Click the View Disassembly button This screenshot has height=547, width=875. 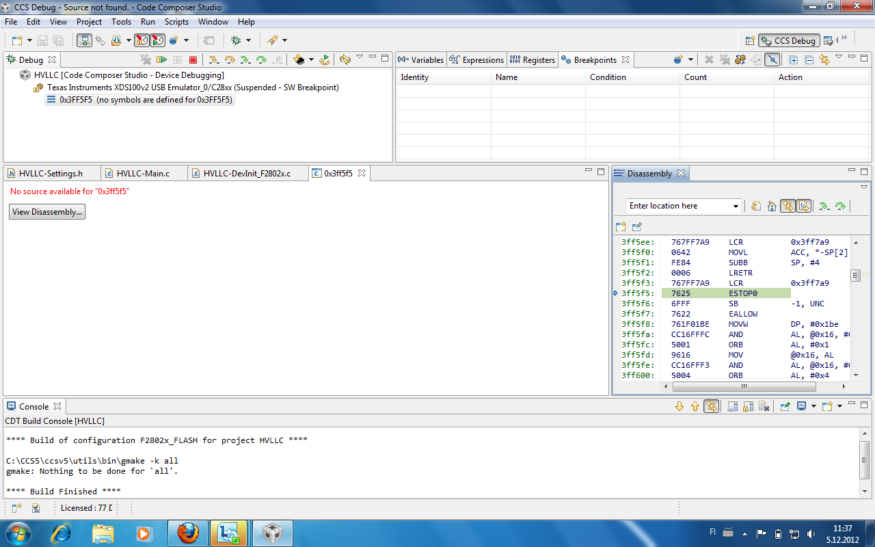coord(46,211)
